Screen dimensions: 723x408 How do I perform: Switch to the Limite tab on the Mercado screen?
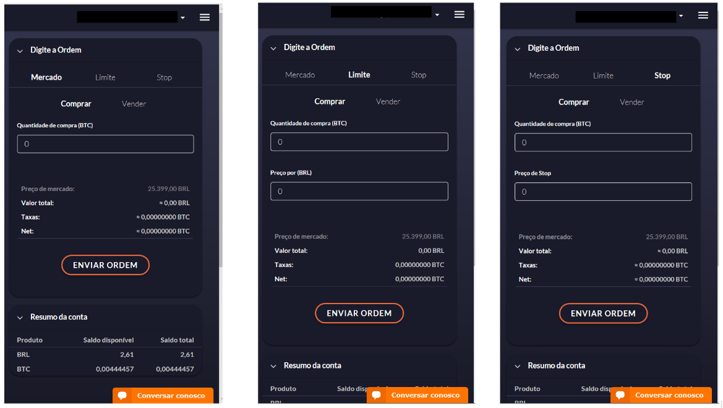105,77
